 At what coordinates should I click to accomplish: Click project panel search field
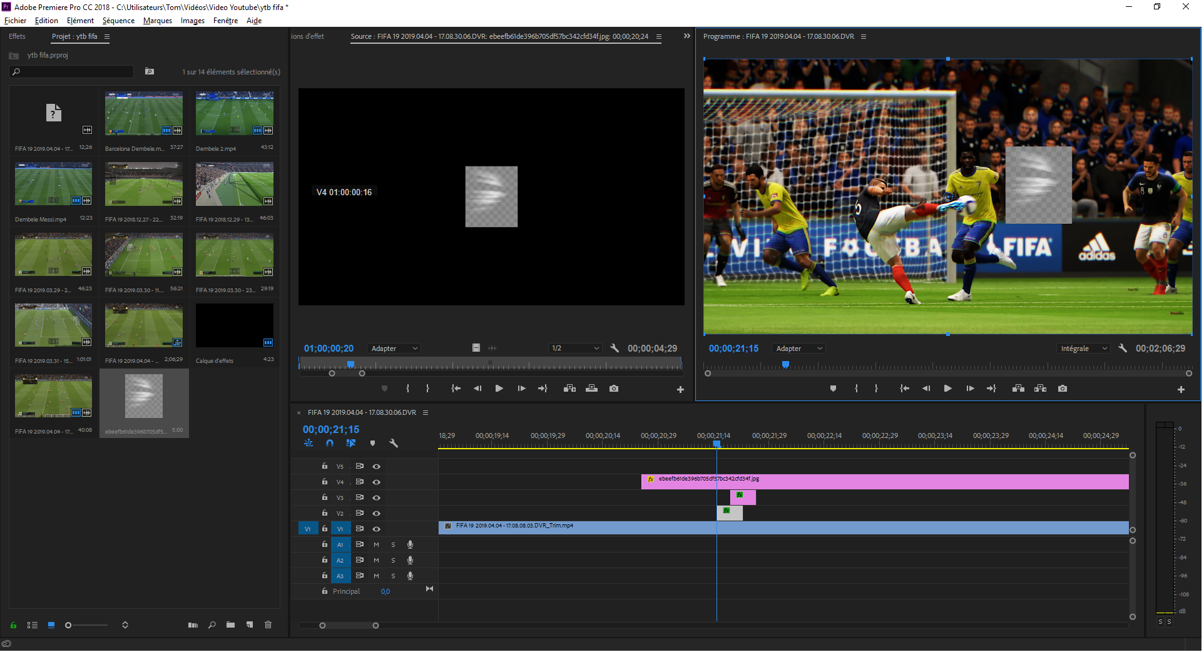click(72, 72)
